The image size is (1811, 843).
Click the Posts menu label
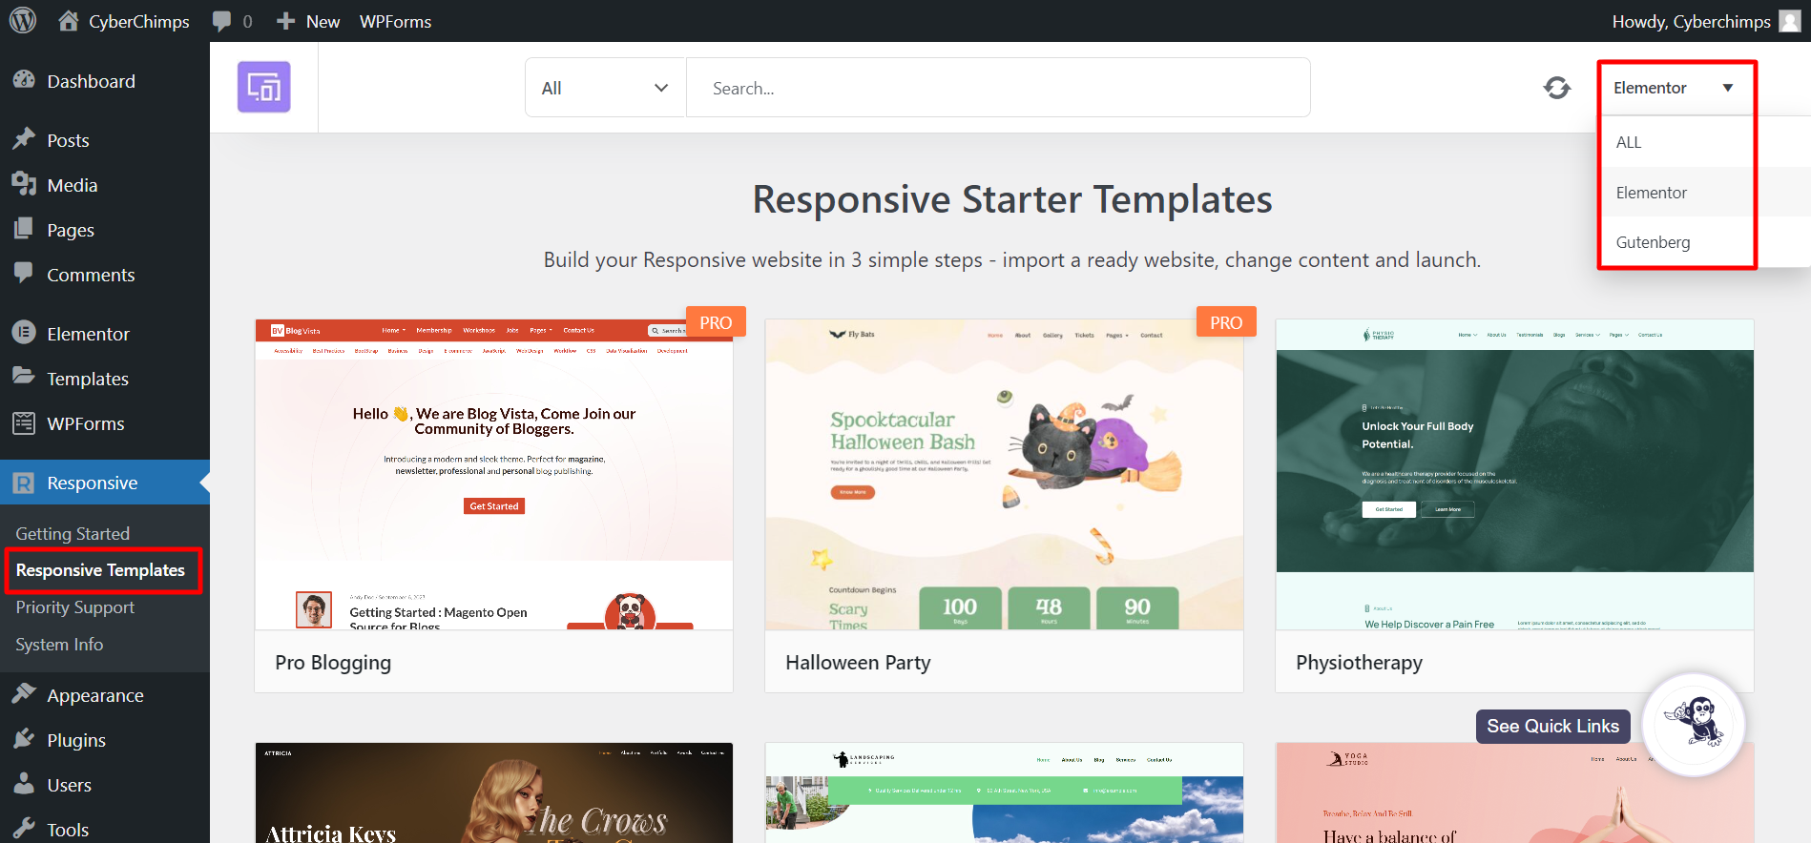(x=68, y=140)
